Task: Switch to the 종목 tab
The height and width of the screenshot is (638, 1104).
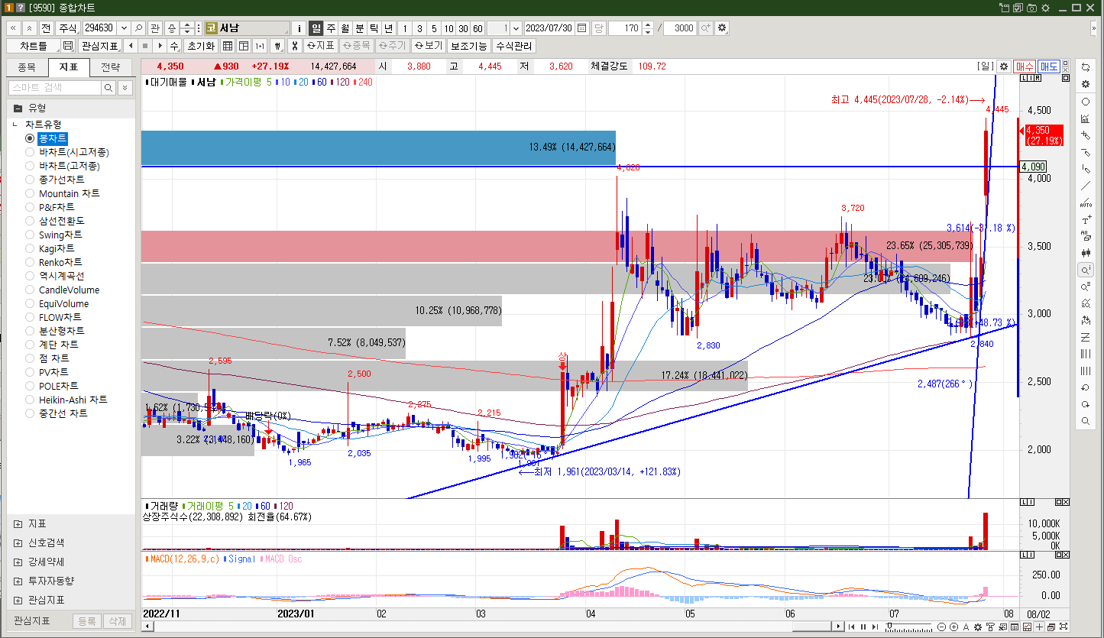Action: pyautogui.click(x=27, y=67)
